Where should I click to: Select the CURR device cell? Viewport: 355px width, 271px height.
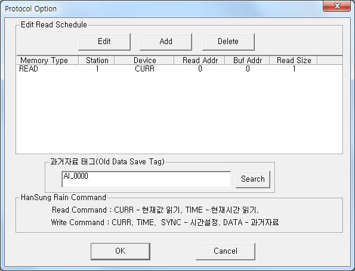144,68
